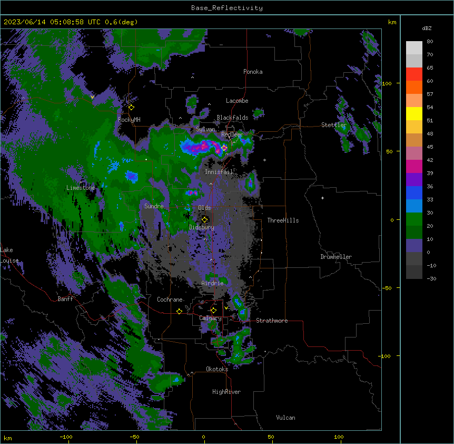Click the Base_Reflectivity title text

pos(227,8)
